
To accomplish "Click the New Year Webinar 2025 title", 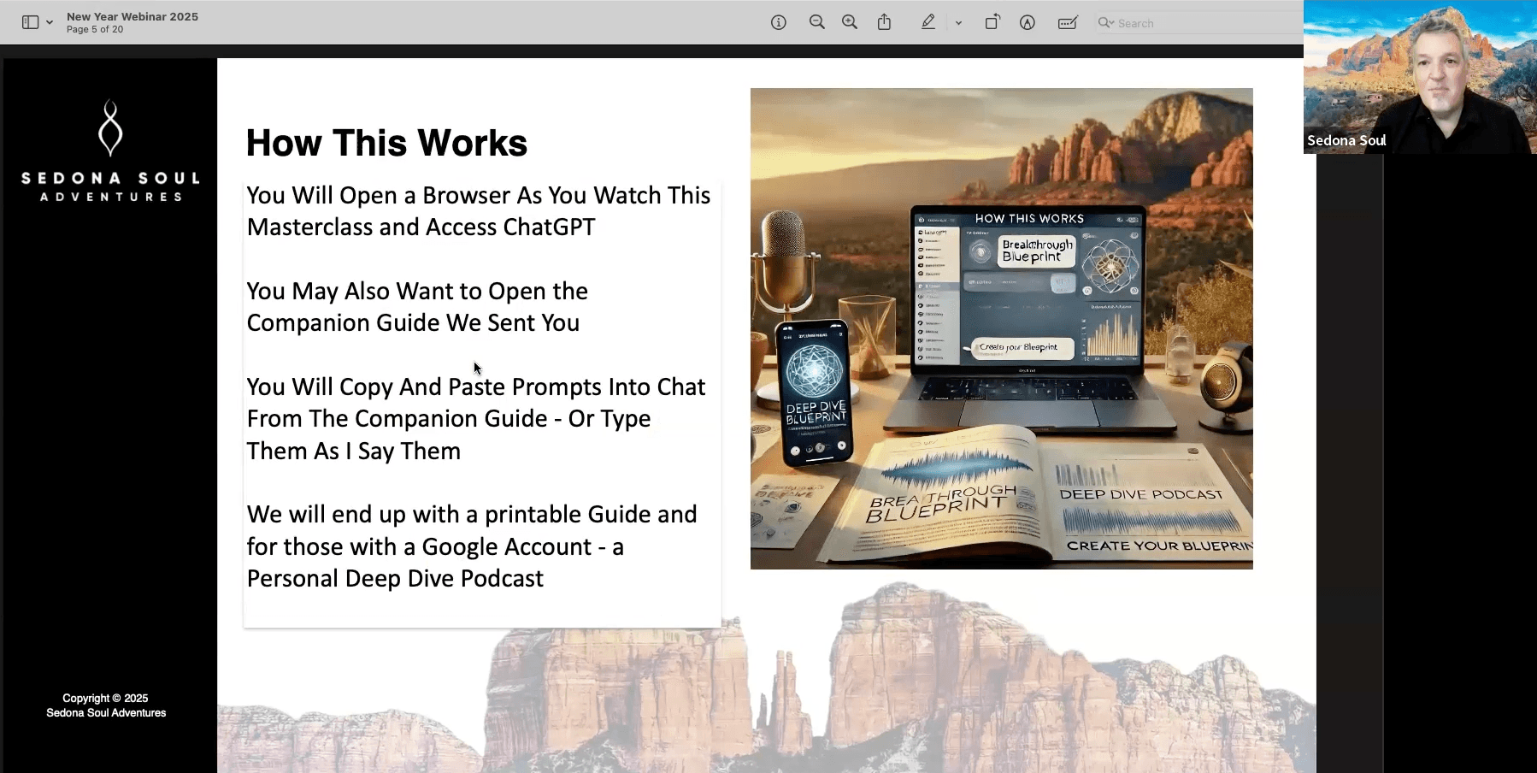I will click(132, 16).
